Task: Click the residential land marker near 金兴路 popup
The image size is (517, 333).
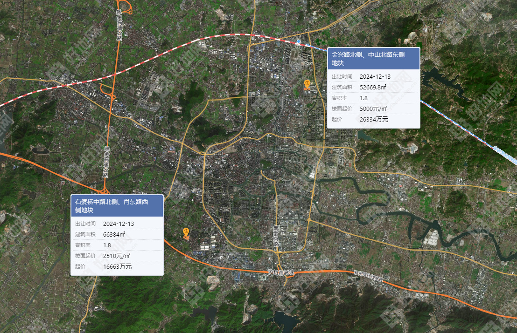Action: tap(307, 85)
